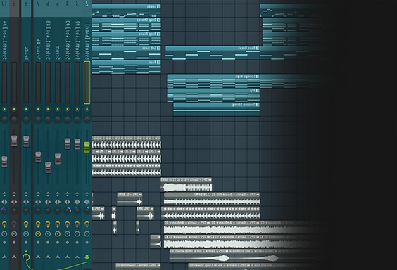Mute mixer track 9 via green LED
397x270 pixels.
pyautogui.click(x=14, y=109)
